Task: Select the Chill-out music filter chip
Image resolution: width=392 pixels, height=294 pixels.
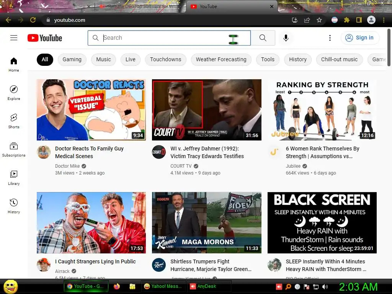Action: pos(339,59)
